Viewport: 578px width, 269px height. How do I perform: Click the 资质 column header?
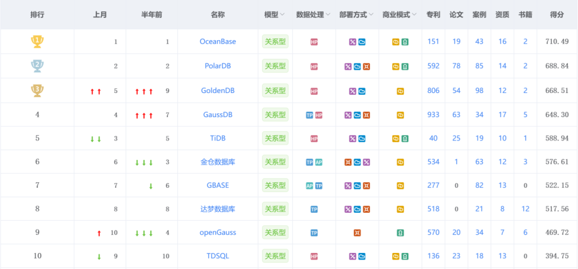click(503, 15)
